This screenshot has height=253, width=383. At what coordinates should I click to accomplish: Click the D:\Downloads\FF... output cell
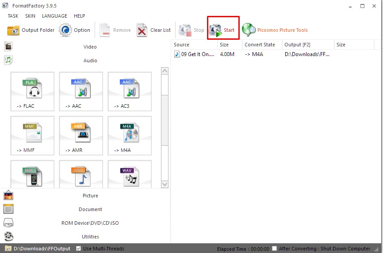pyautogui.click(x=307, y=54)
